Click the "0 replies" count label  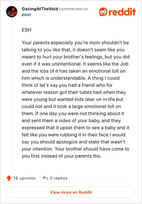coord(59,178)
